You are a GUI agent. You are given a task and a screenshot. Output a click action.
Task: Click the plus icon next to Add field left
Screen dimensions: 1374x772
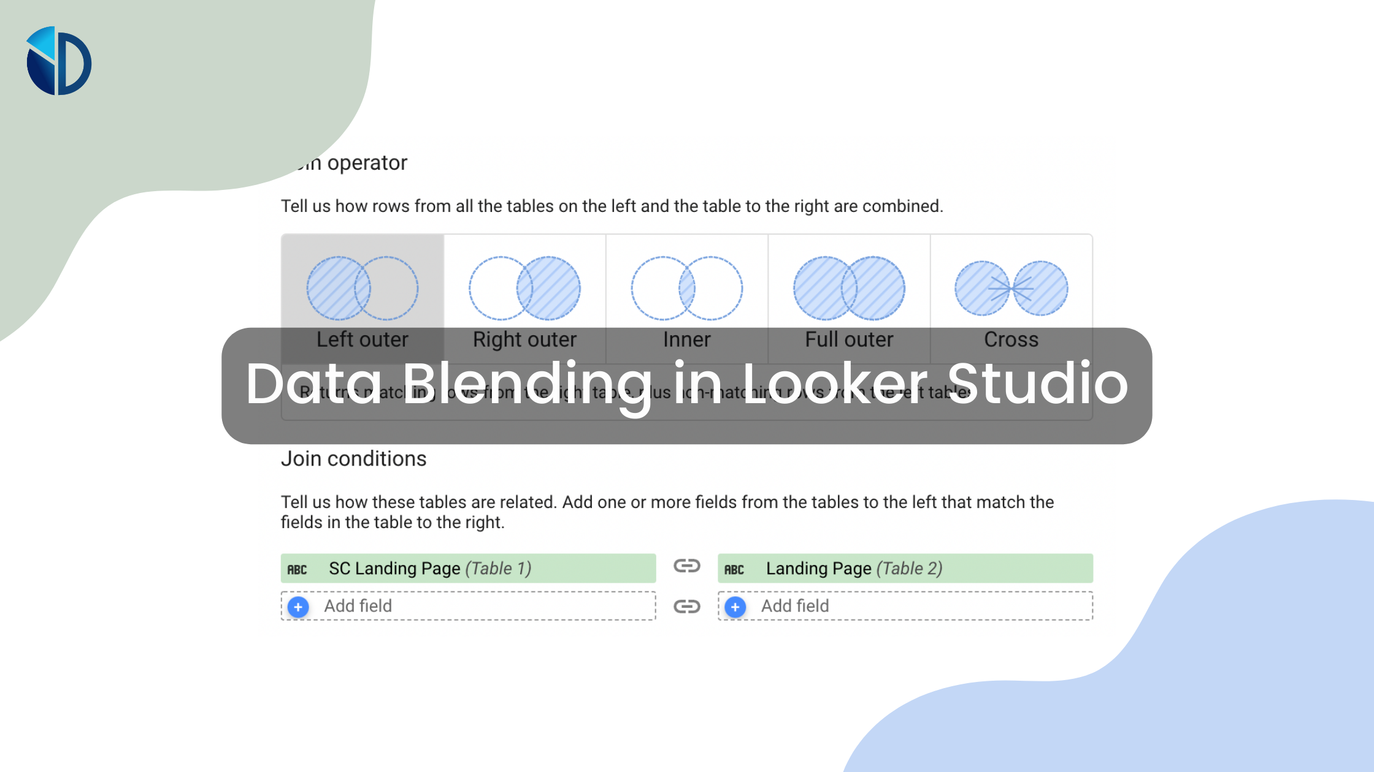(298, 606)
